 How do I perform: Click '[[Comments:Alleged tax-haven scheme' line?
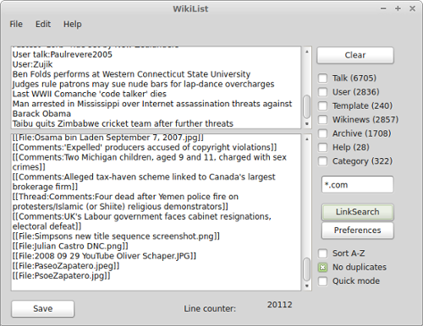[x=144, y=182]
